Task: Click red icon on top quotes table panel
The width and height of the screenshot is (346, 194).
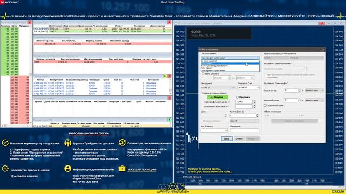Action: point(169,23)
